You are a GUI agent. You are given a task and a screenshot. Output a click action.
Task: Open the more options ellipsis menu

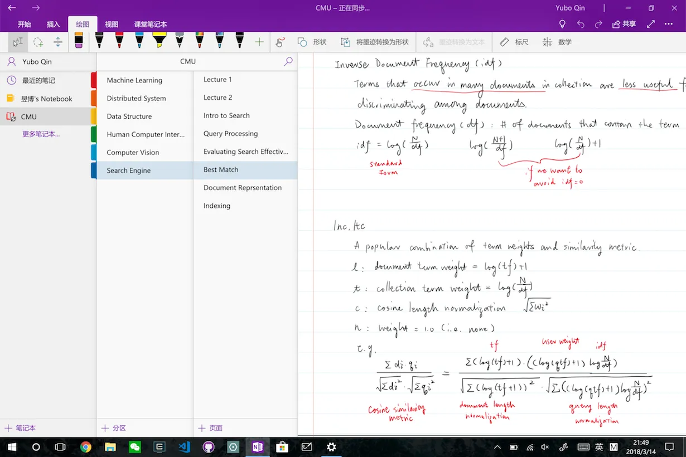(669, 24)
